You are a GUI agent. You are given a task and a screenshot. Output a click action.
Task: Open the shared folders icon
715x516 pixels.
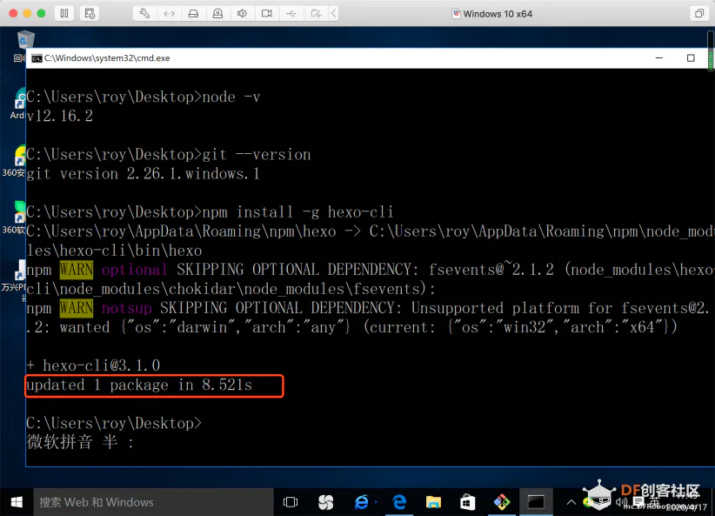coord(316,13)
